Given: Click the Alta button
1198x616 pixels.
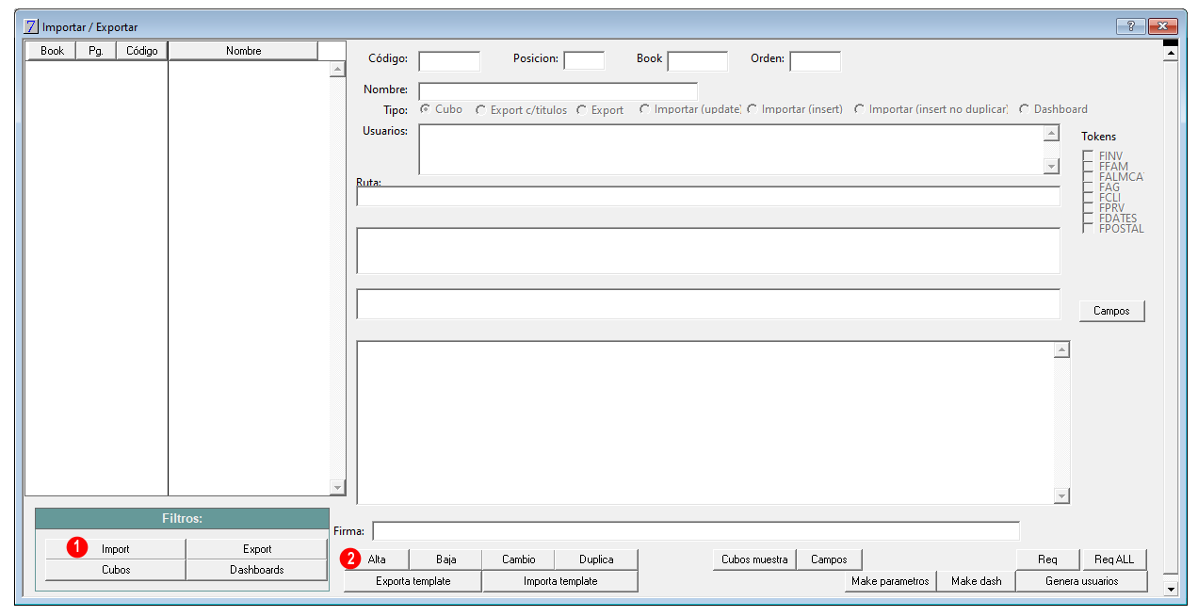Looking at the screenshot, I should [x=377, y=559].
